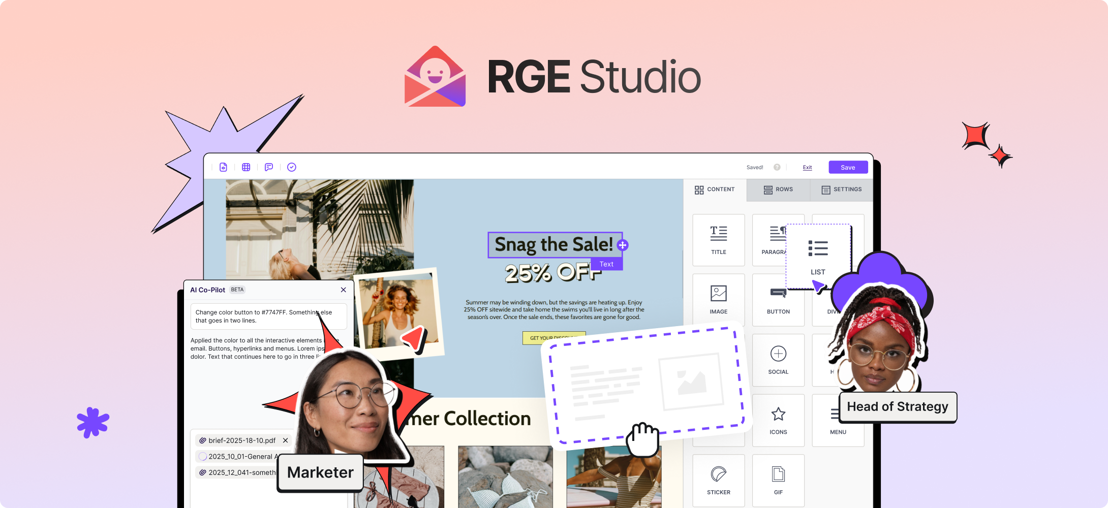Screen dimensions: 1108x508
Task: Click the Marketer name label
Action: (320, 472)
